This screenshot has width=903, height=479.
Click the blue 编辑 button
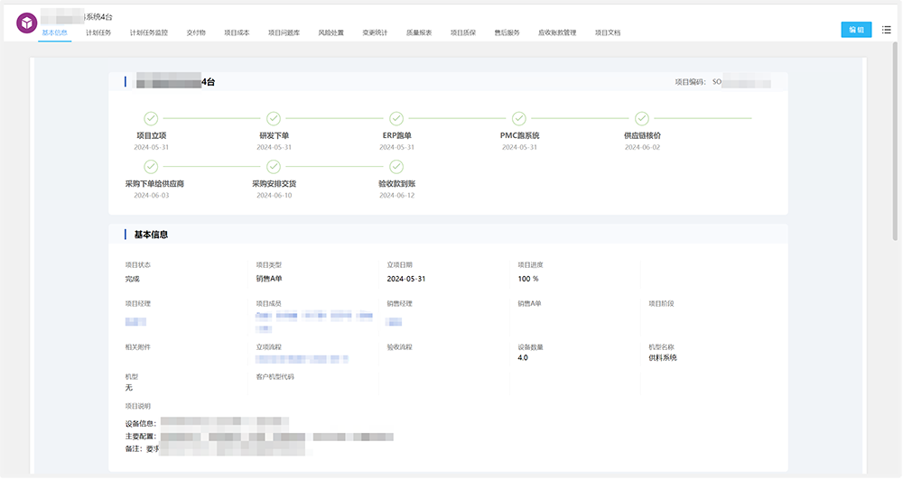click(856, 30)
